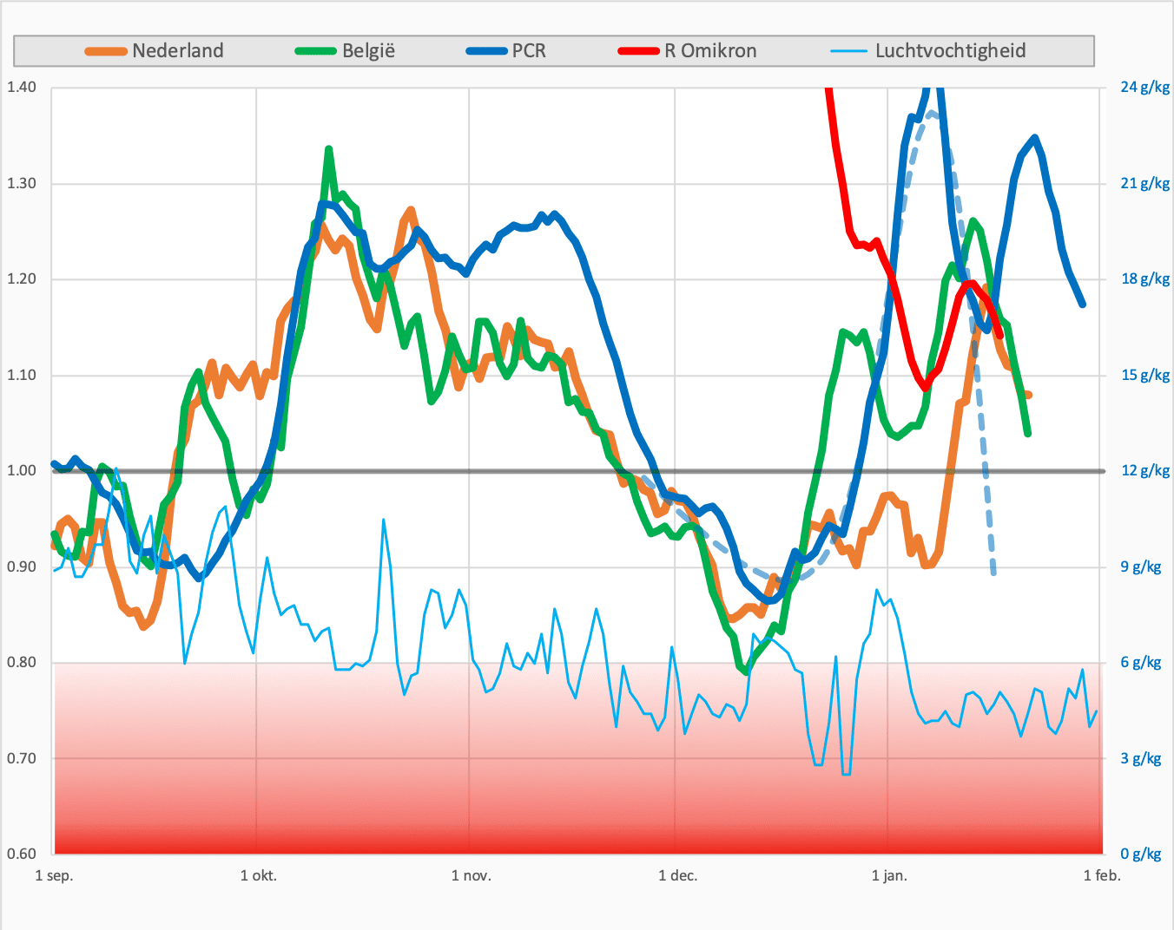Select the België legend label
This screenshot has width=1174, height=930.
coord(368,51)
